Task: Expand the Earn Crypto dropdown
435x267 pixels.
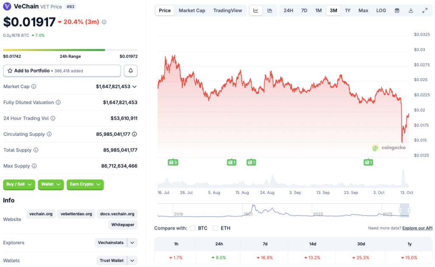Action: pos(85,184)
